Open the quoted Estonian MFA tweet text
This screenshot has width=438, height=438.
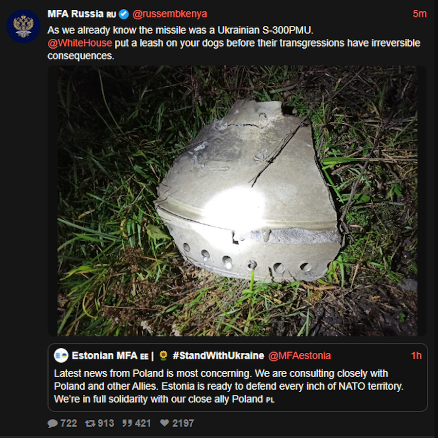[x=229, y=386]
